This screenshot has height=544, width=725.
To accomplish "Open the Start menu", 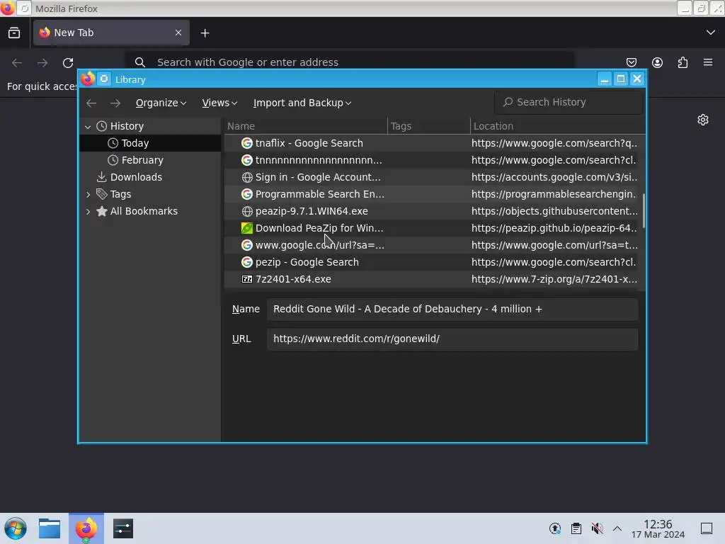I will [16, 528].
